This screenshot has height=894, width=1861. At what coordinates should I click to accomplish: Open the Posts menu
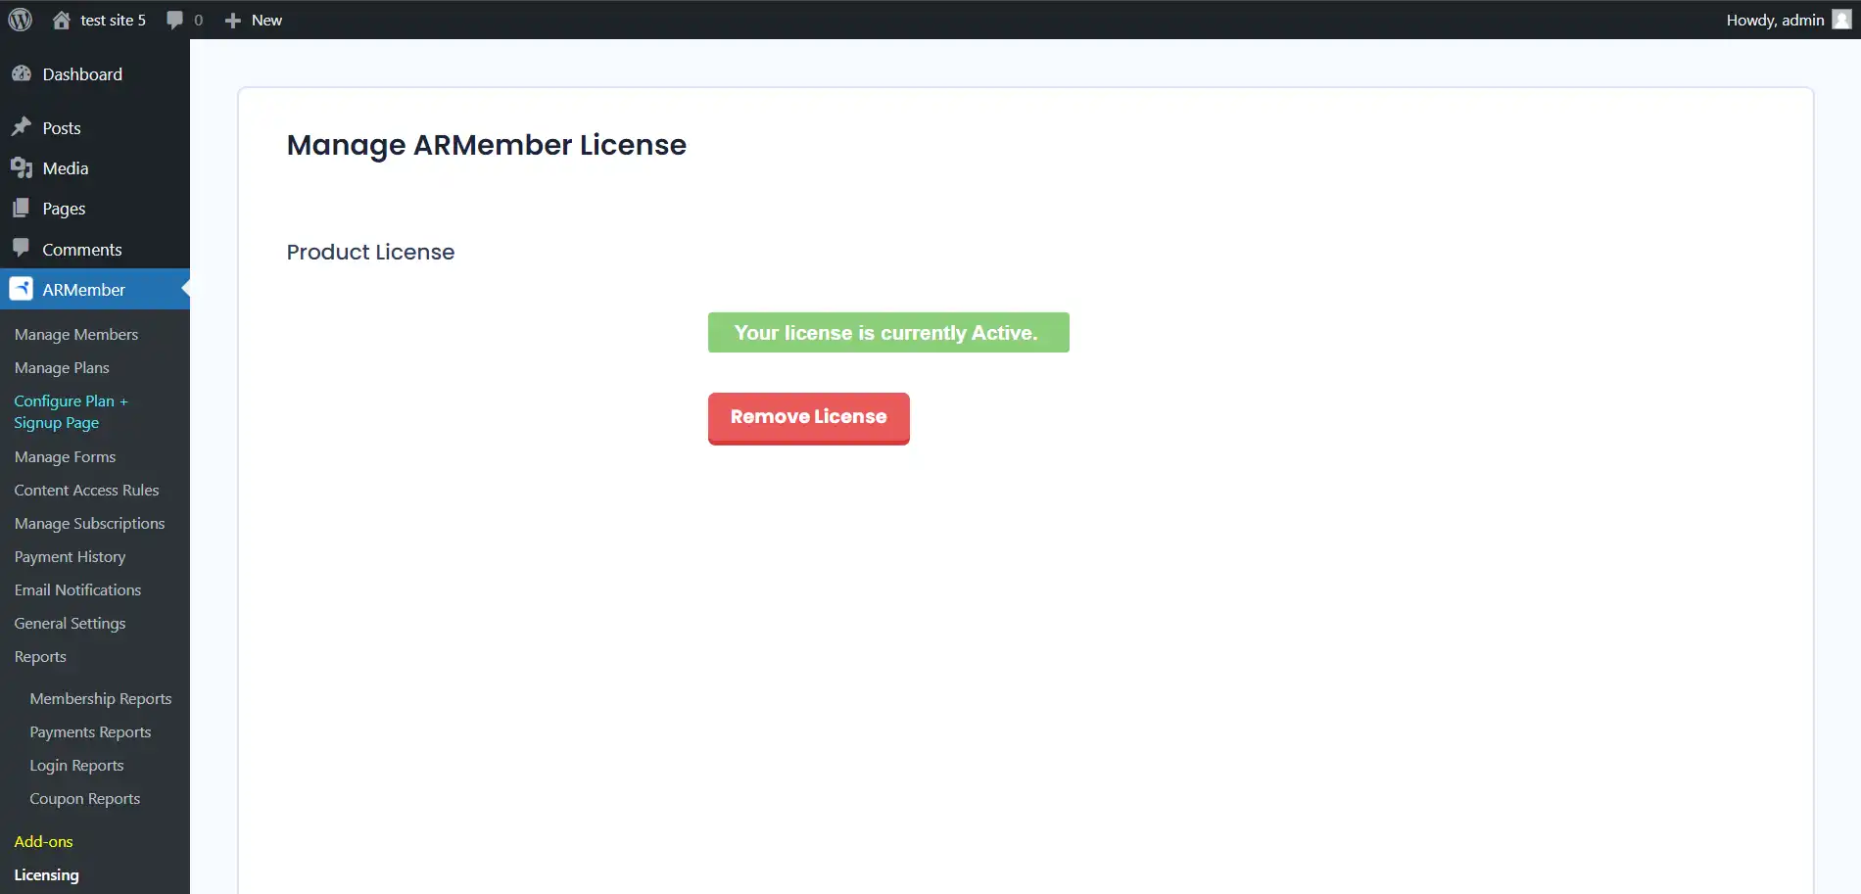coord(62,128)
